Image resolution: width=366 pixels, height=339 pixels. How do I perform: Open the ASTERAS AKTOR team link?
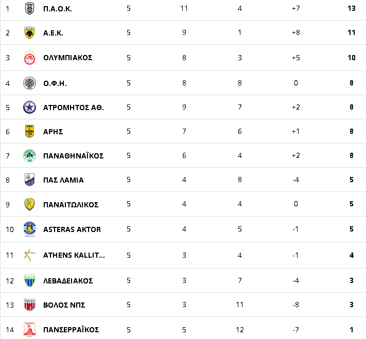pyautogui.click(x=72, y=229)
